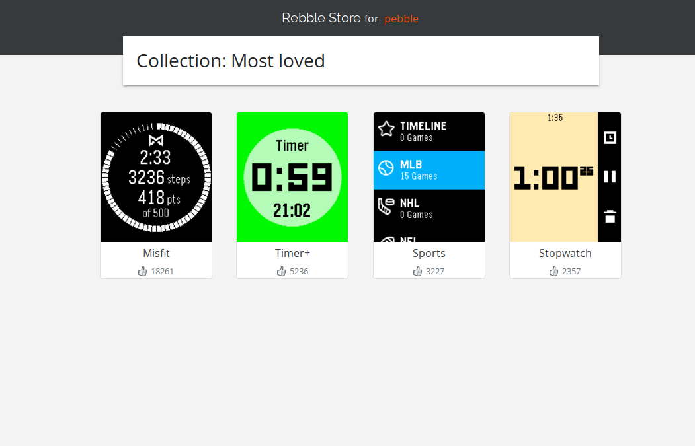Click the 'Collection: Most loved' heading
This screenshot has height=446, width=695.
(x=231, y=61)
